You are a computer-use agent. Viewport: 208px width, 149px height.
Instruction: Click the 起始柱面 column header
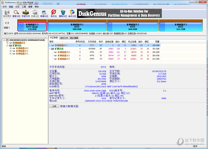109,42
